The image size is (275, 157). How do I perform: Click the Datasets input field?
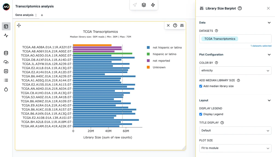[235, 39]
